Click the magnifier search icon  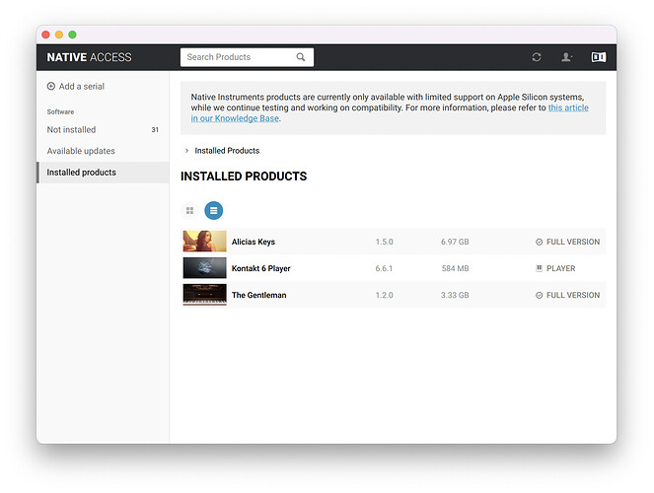pyautogui.click(x=301, y=57)
